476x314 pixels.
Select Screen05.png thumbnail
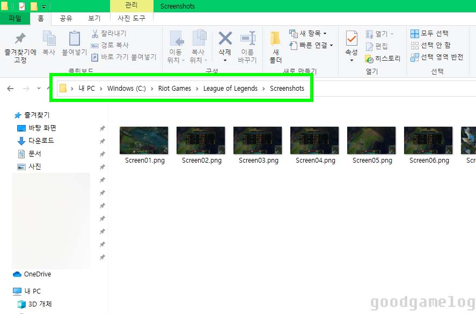(371, 140)
